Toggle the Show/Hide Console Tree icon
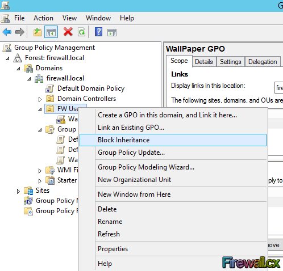The width and height of the screenshot is (283, 271). pyautogui.click(x=51, y=32)
